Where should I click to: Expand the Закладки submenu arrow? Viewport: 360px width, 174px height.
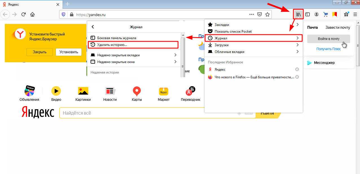pyautogui.click(x=297, y=25)
